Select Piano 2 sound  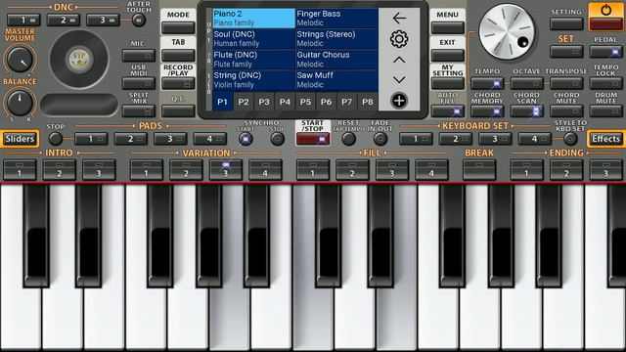(x=253, y=19)
